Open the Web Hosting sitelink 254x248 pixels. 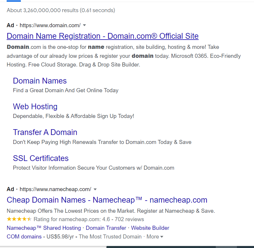click(x=35, y=107)
